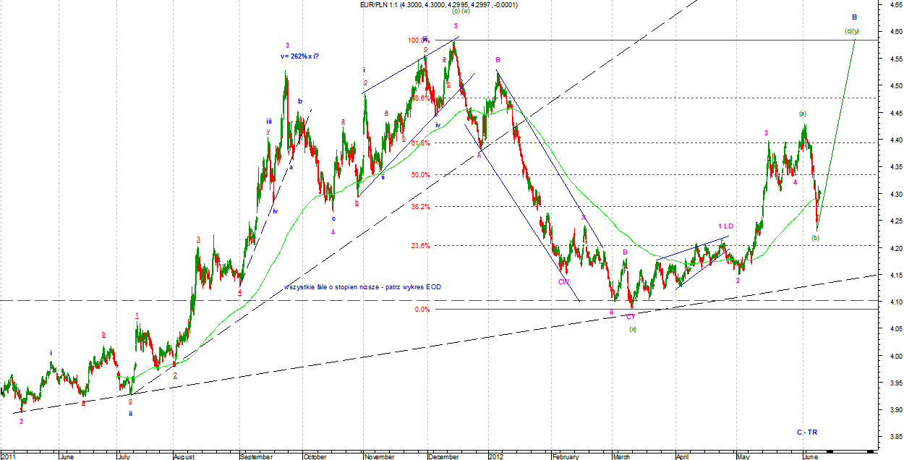
Task: Click the September label on time axis
Action: pos(257,456)
